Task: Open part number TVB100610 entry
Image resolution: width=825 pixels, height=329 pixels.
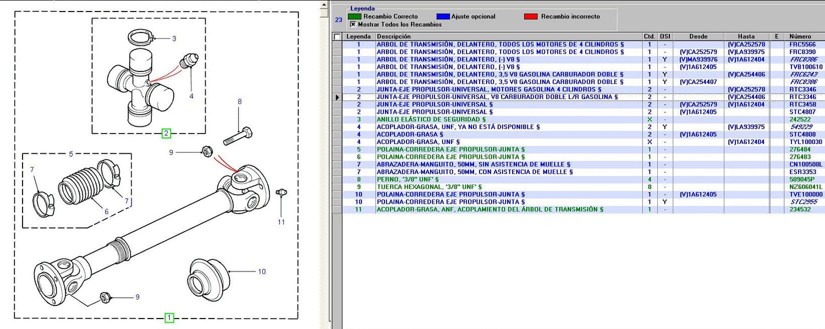Action: click(806, 67)
